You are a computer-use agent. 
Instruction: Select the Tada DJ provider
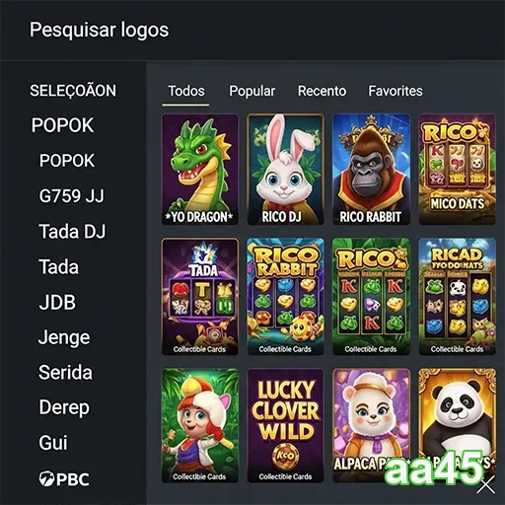pos(72,232)
